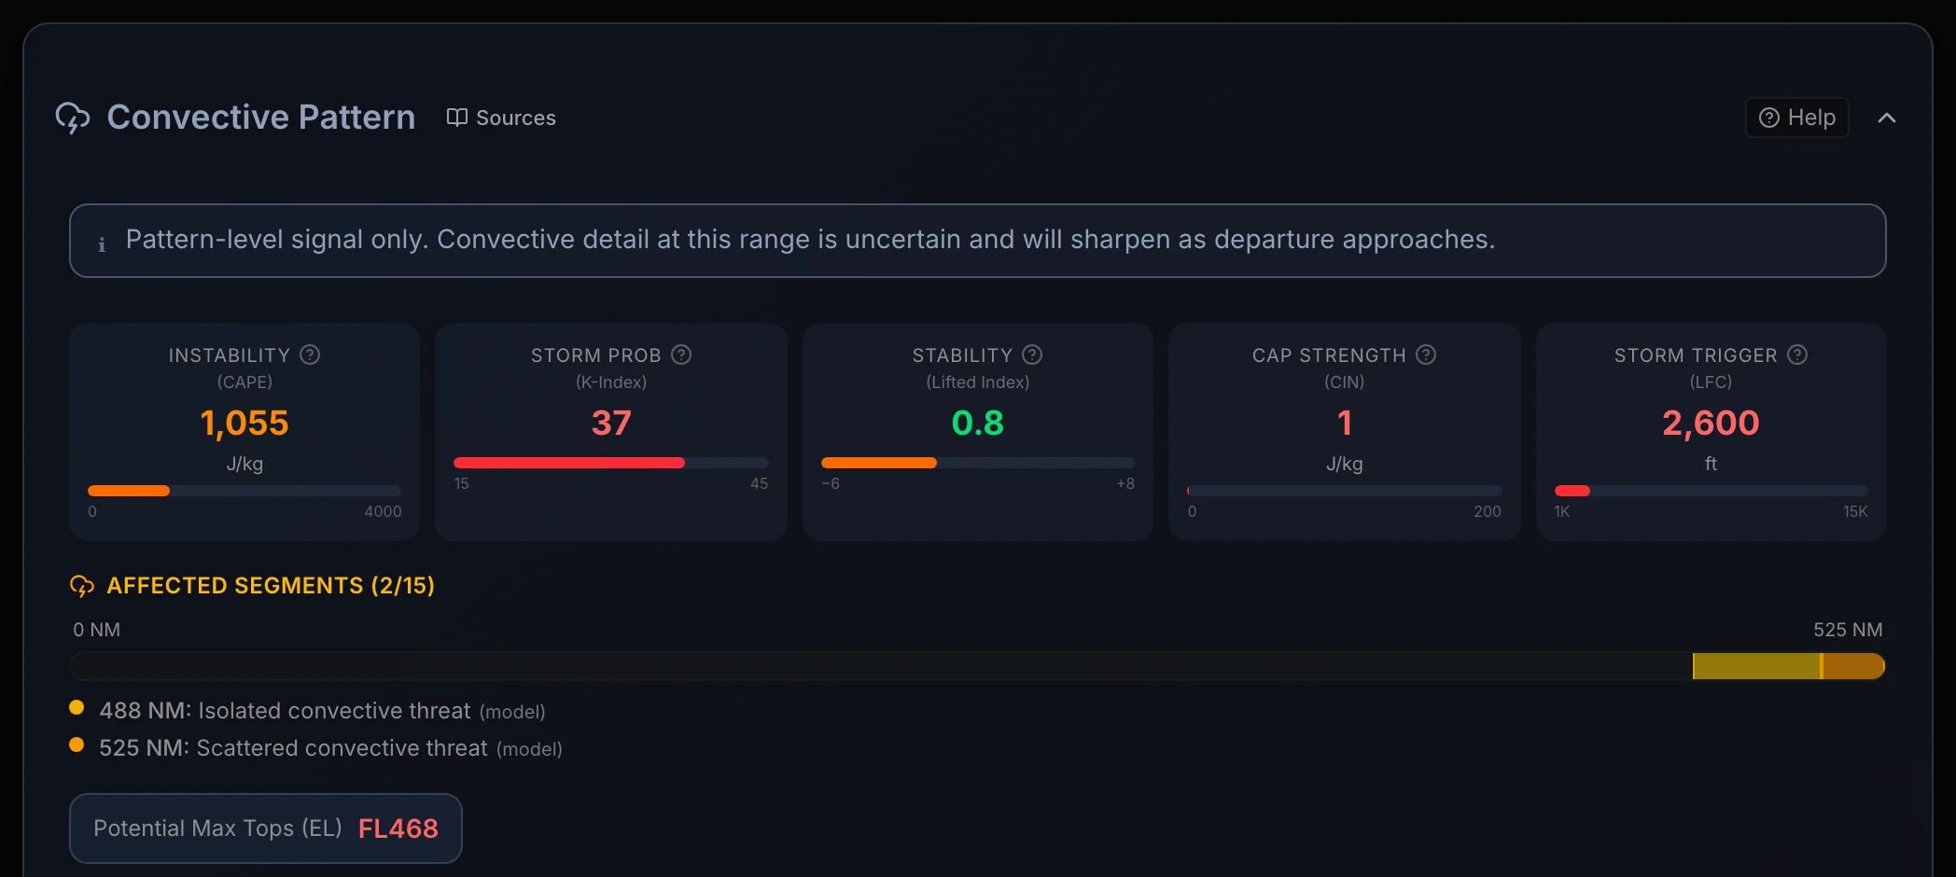Viewport: 1956px width, 877px height.
Task: Show help for the Stability metric
Action: pyautogui.click(x=1032, y=355)
